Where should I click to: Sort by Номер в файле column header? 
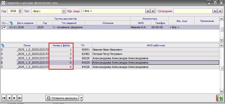point(61,46)
